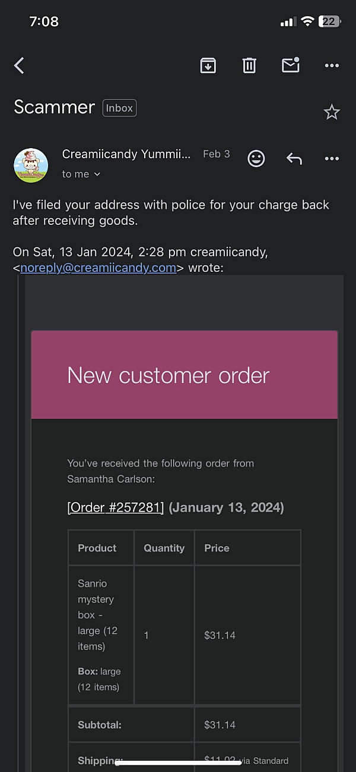Screen dimensions: 356x772
Task: Add emoji reaction to message
Action: pyautogui.click(x=256, y=159)
